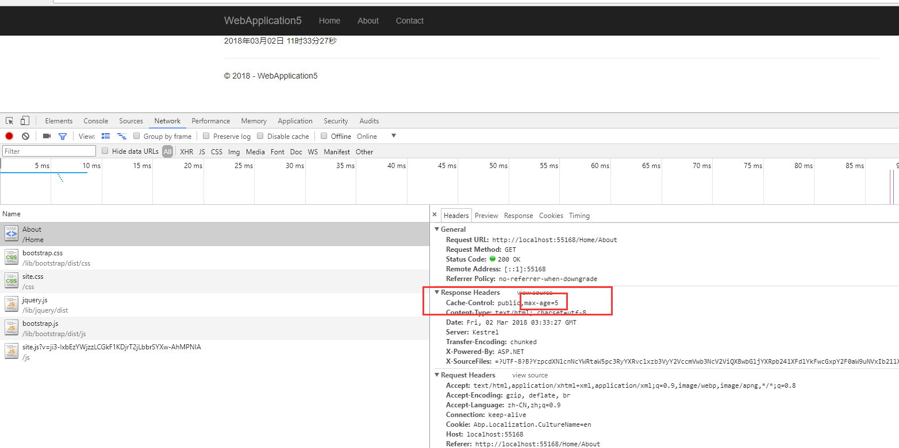Viewport: 899px width, 448px height.
Task: Check the Preserve log option
Action: [x=206, y=136]
